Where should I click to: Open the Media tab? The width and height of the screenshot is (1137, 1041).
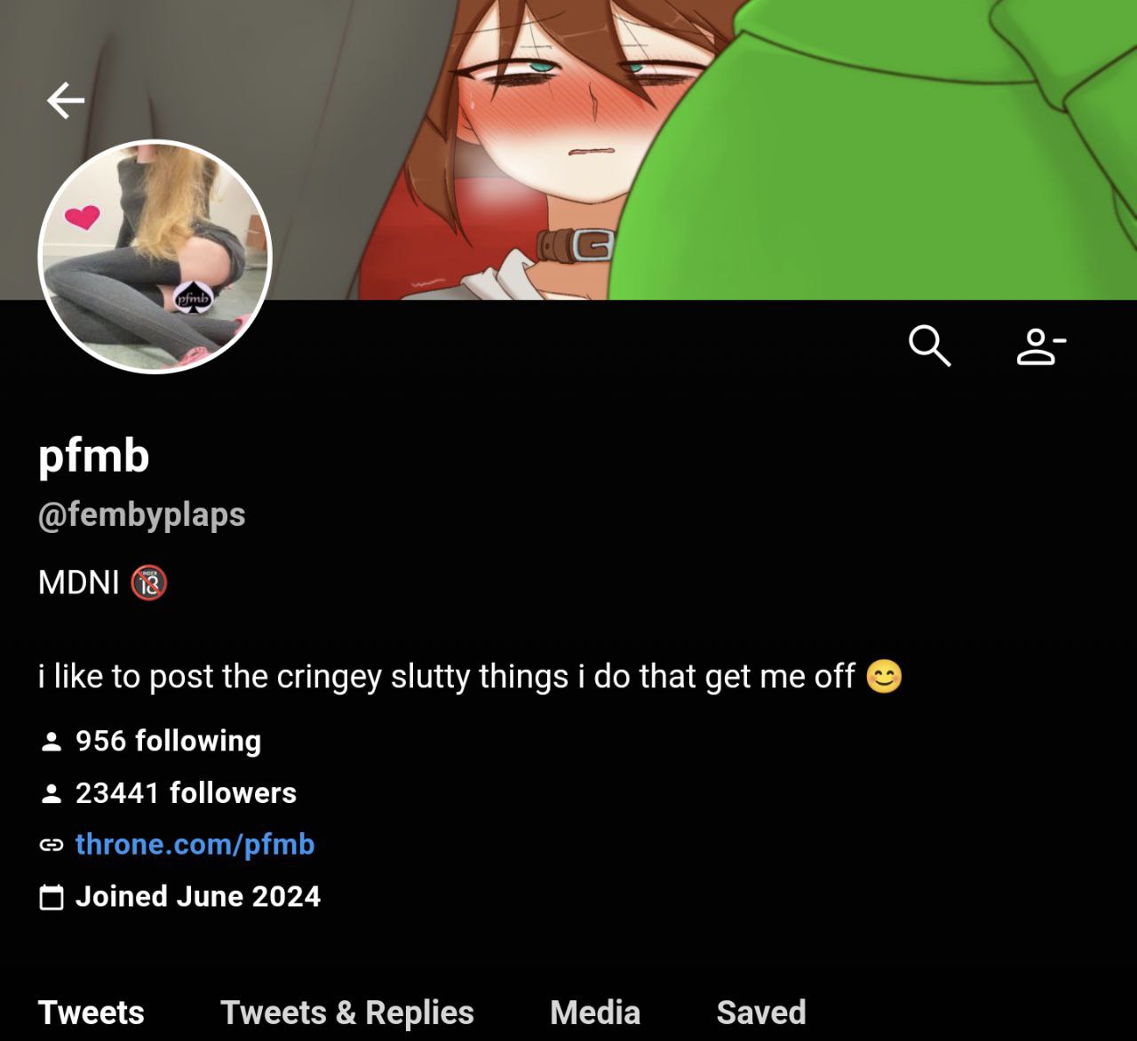click(x=595, y=1013)
